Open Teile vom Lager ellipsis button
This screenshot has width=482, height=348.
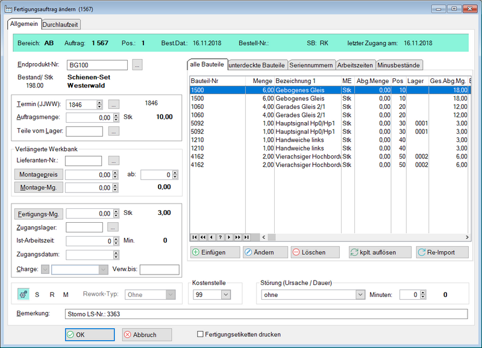pos(114,131)
